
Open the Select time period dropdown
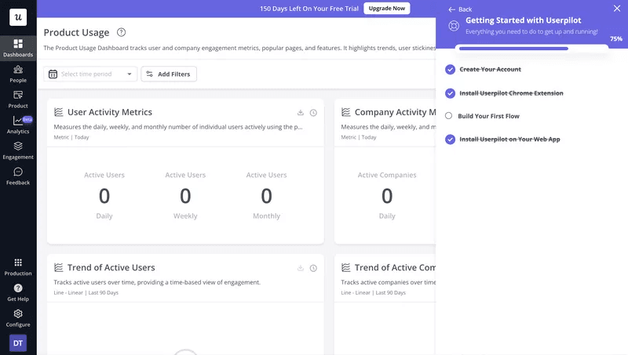(x=90, y=74)
